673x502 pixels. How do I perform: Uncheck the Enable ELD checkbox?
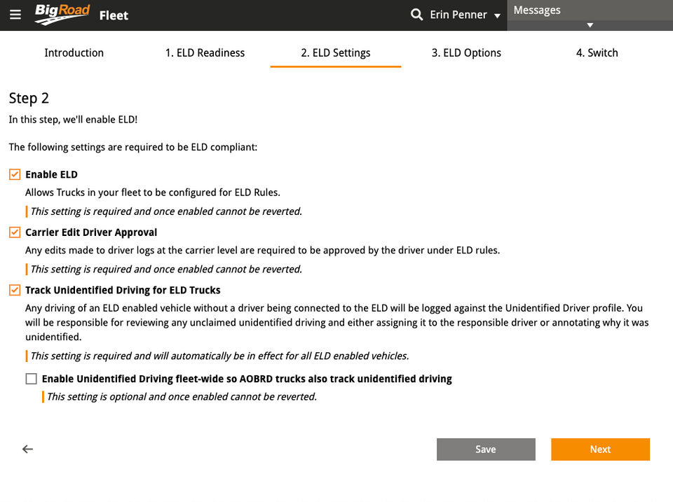click(15, 174)
